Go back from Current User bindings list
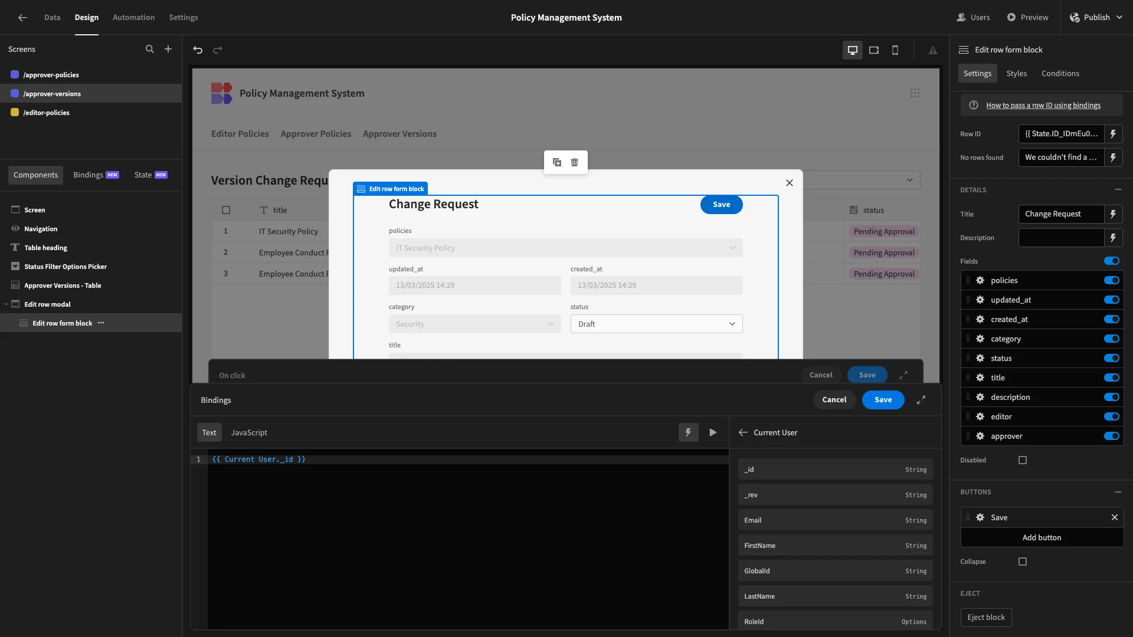 [x=743, y=433]
